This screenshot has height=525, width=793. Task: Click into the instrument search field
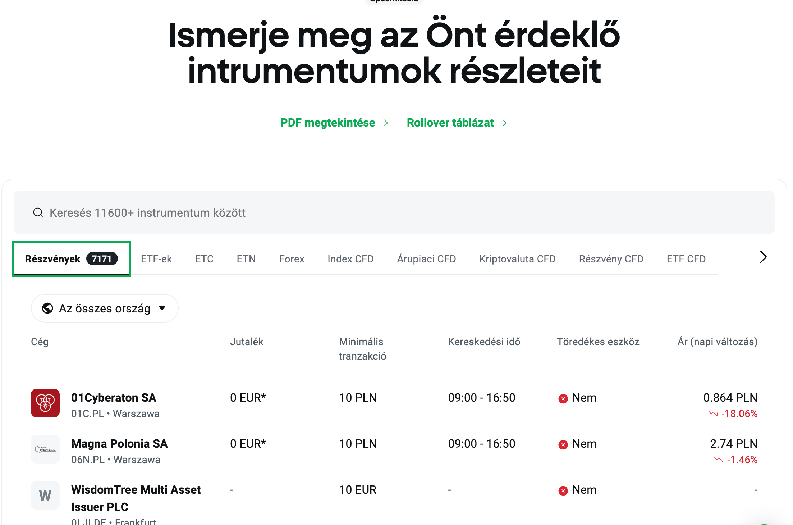tap(394, 213)
